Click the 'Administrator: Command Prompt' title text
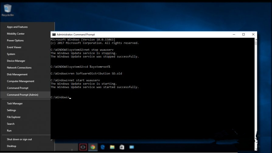The height and width of the screenshot is (153, 272). [x=76, y=34]
